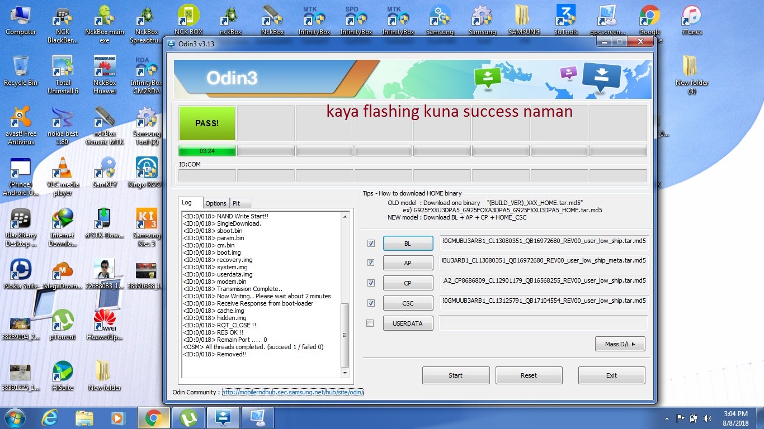This screenshot has width=764, height=429.
Task: Show hidden system tray icons arrow
Action: click(x=667, y=418)
